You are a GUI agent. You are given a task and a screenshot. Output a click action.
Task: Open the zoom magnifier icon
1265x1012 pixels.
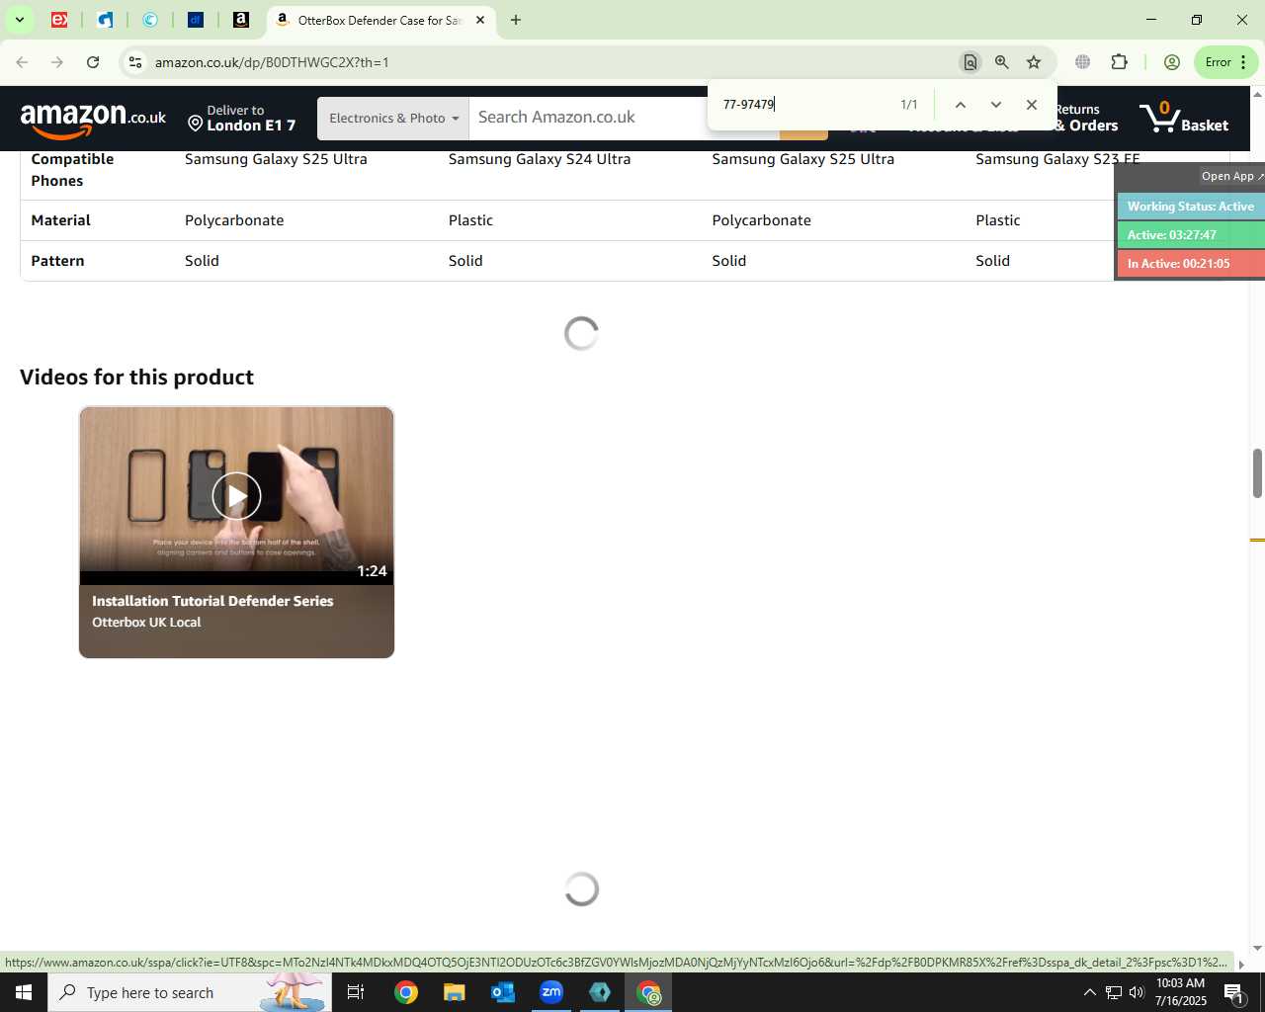[1002, 62]
